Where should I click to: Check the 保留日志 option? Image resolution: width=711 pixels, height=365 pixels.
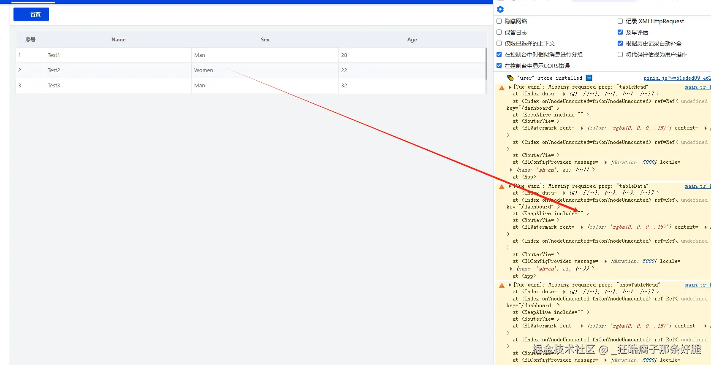tap(499, 32)
